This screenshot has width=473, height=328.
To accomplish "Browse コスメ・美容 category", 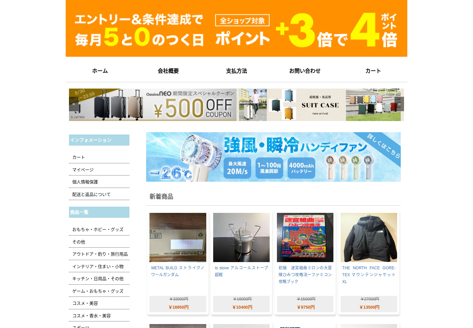I will pos(85,303).
